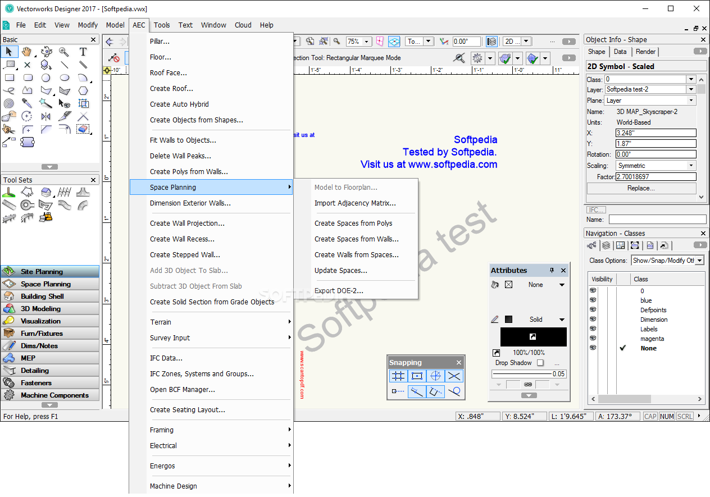Select the Chamfer tool
710x497 pixels.
pos(46,129)
